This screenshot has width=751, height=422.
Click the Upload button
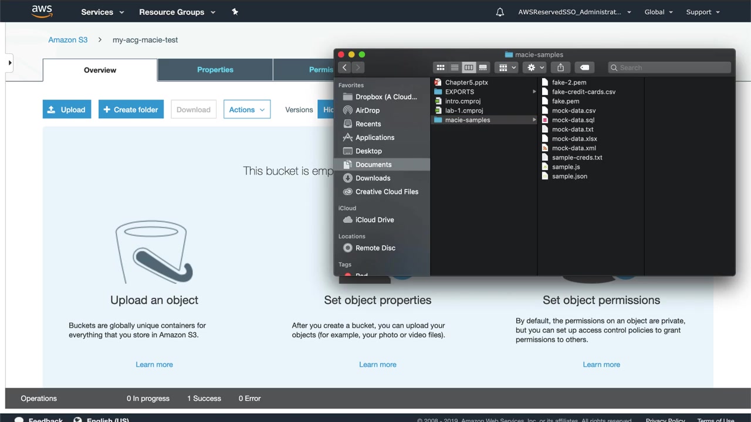tap(67, 110)
